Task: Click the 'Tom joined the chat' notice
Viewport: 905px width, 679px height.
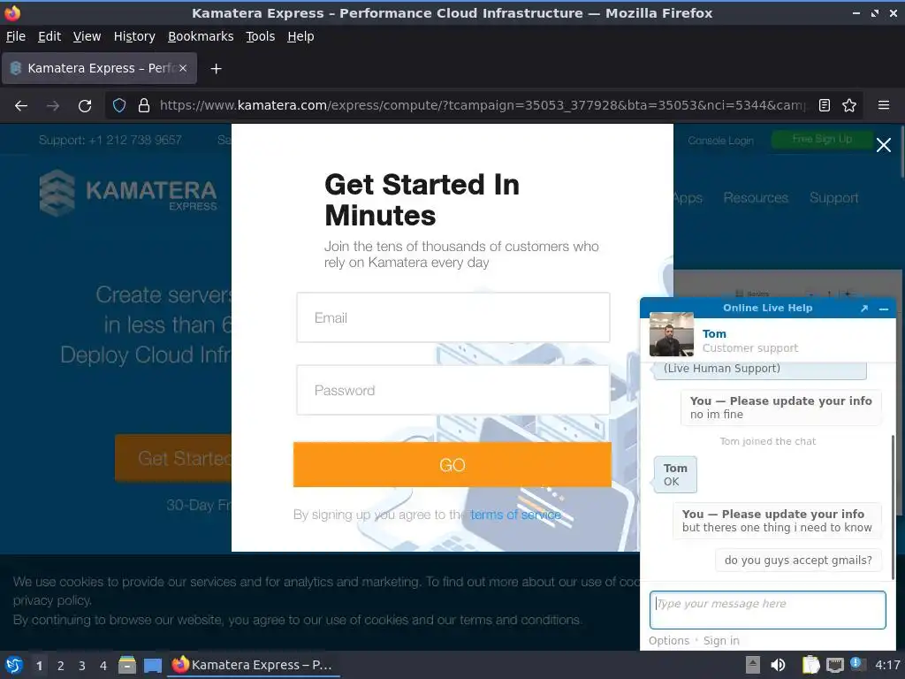Action: (768, 441)
